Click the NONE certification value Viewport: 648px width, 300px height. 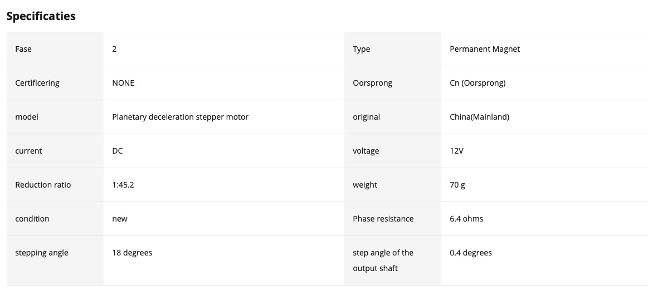coord(123,83)
